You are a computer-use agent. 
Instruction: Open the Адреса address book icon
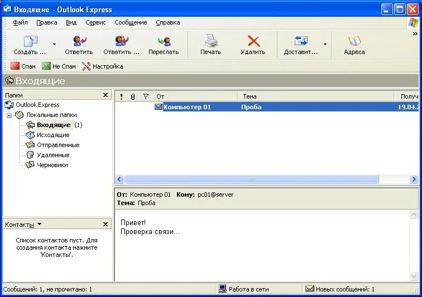(x=354, y=41)
